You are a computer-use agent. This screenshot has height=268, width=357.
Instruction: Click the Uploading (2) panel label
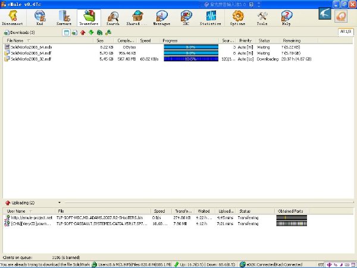(x=23, y=202)
